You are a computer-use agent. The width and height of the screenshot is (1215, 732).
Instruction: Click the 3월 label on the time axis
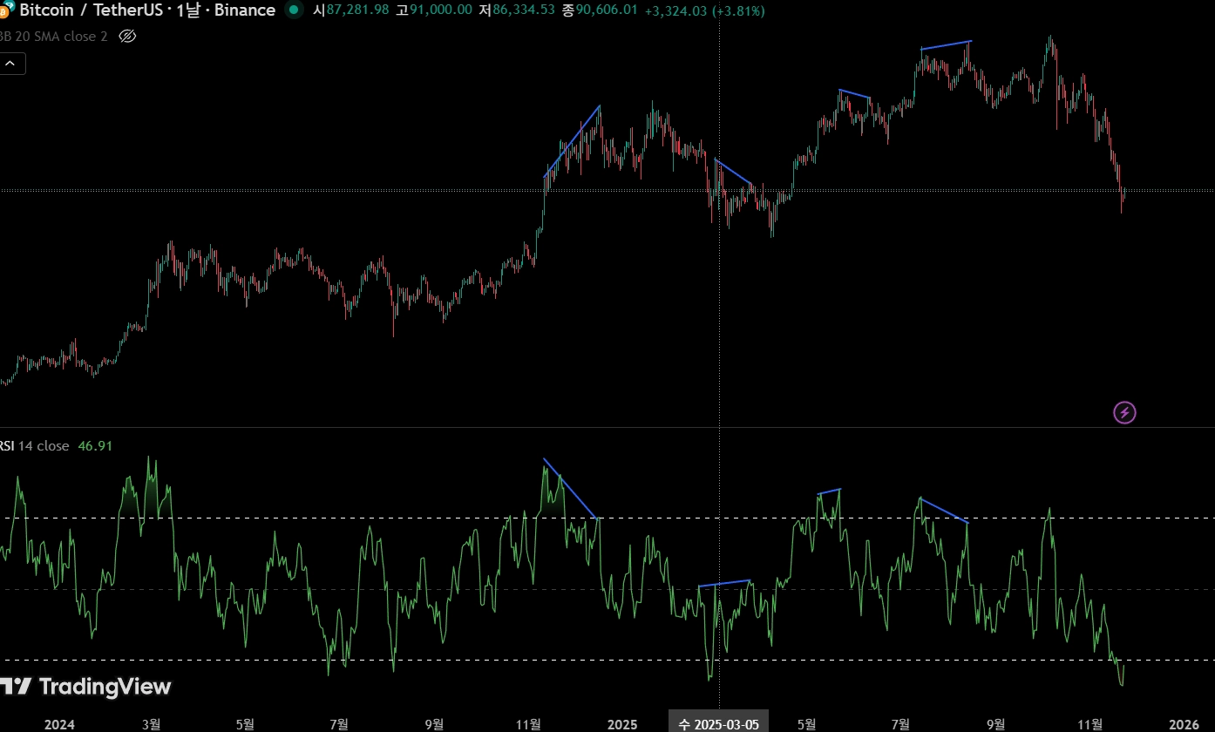coord(152,724)
